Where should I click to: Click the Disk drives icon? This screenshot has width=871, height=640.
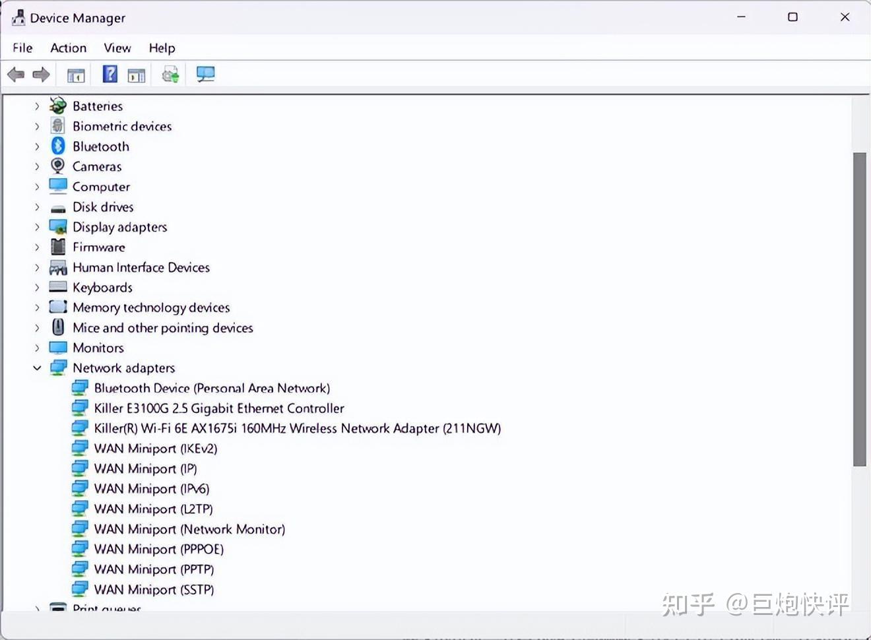coord(58,208)
